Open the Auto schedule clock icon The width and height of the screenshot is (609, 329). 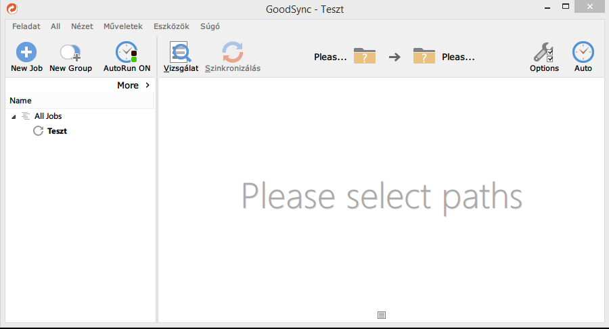point(583,52)
